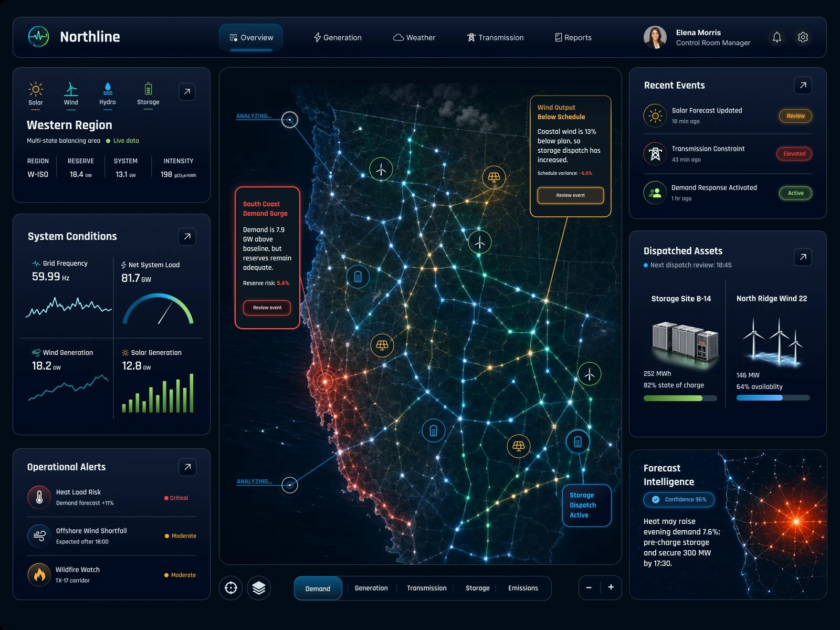Viewport: 840px width, 630px height.
Task: Click the Active status badge
Action: (795, 193)
